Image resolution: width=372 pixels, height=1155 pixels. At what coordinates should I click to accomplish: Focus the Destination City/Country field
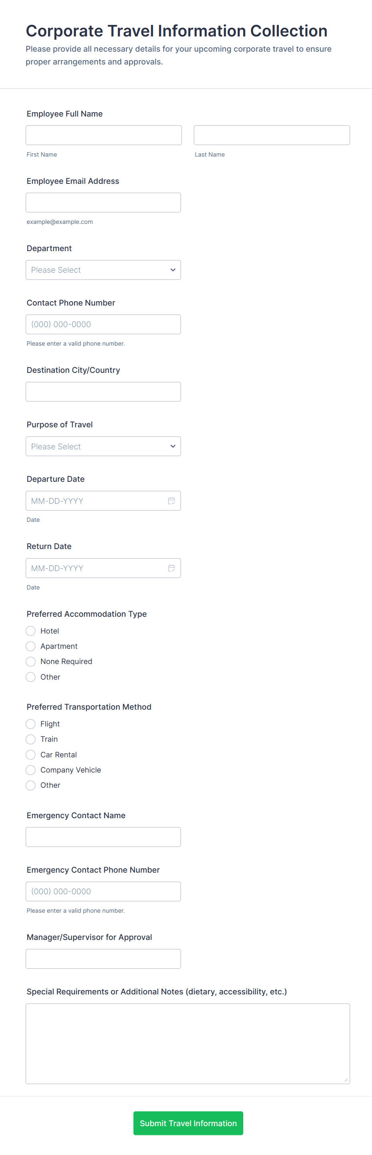point(103,392)
